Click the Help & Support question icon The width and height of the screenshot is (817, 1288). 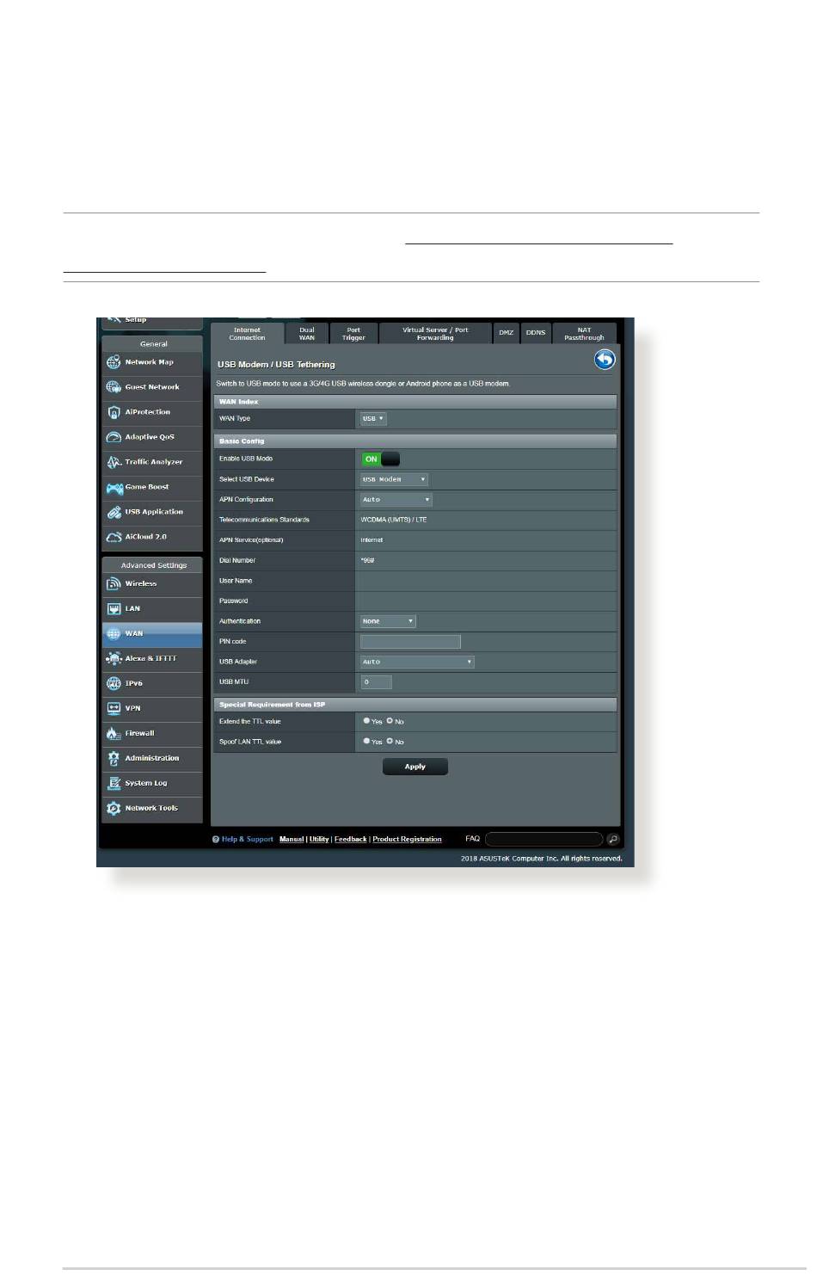click(216, 840)
